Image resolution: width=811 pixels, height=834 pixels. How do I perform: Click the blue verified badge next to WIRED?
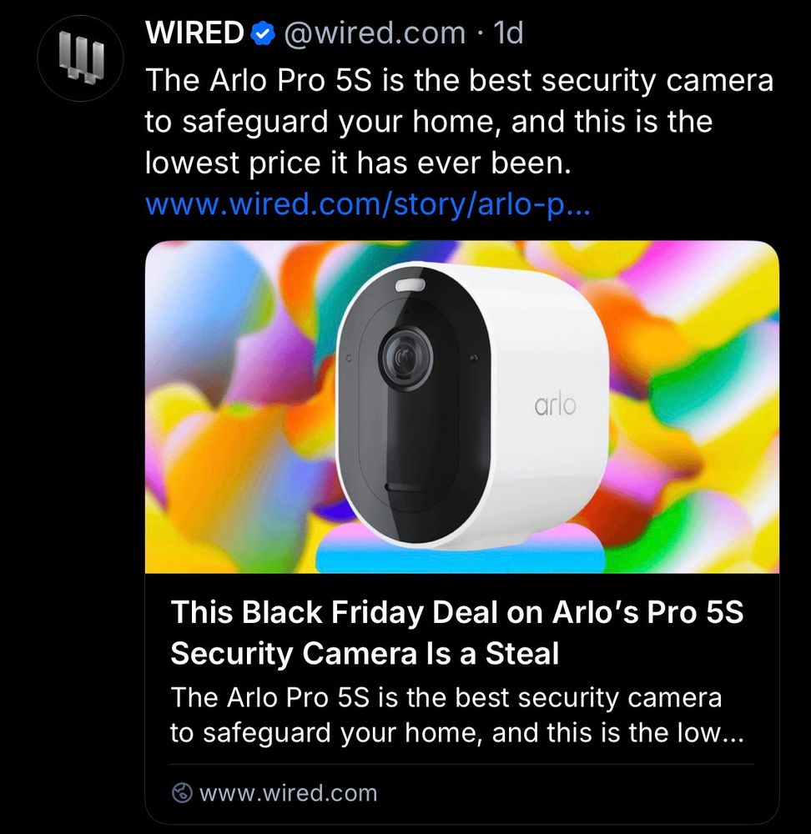click(262, 33)
